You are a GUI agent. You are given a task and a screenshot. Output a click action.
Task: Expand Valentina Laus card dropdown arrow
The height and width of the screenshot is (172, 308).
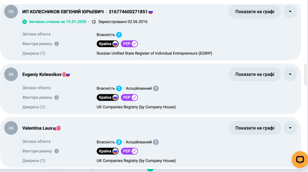pyautogui.click(x=290, y=128)
